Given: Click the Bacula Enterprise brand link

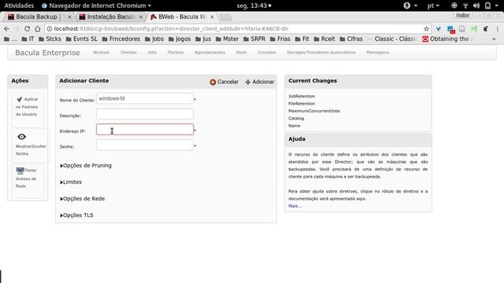Looking at the screenshot, I should (x=47, y=53).
